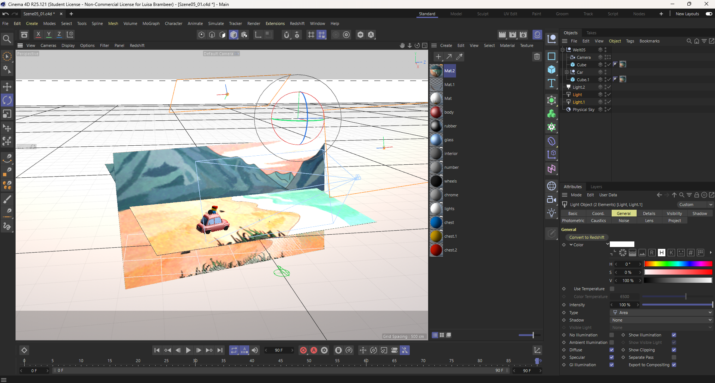
Task: Expand the Car object node
Action: [x=566, y=72]
